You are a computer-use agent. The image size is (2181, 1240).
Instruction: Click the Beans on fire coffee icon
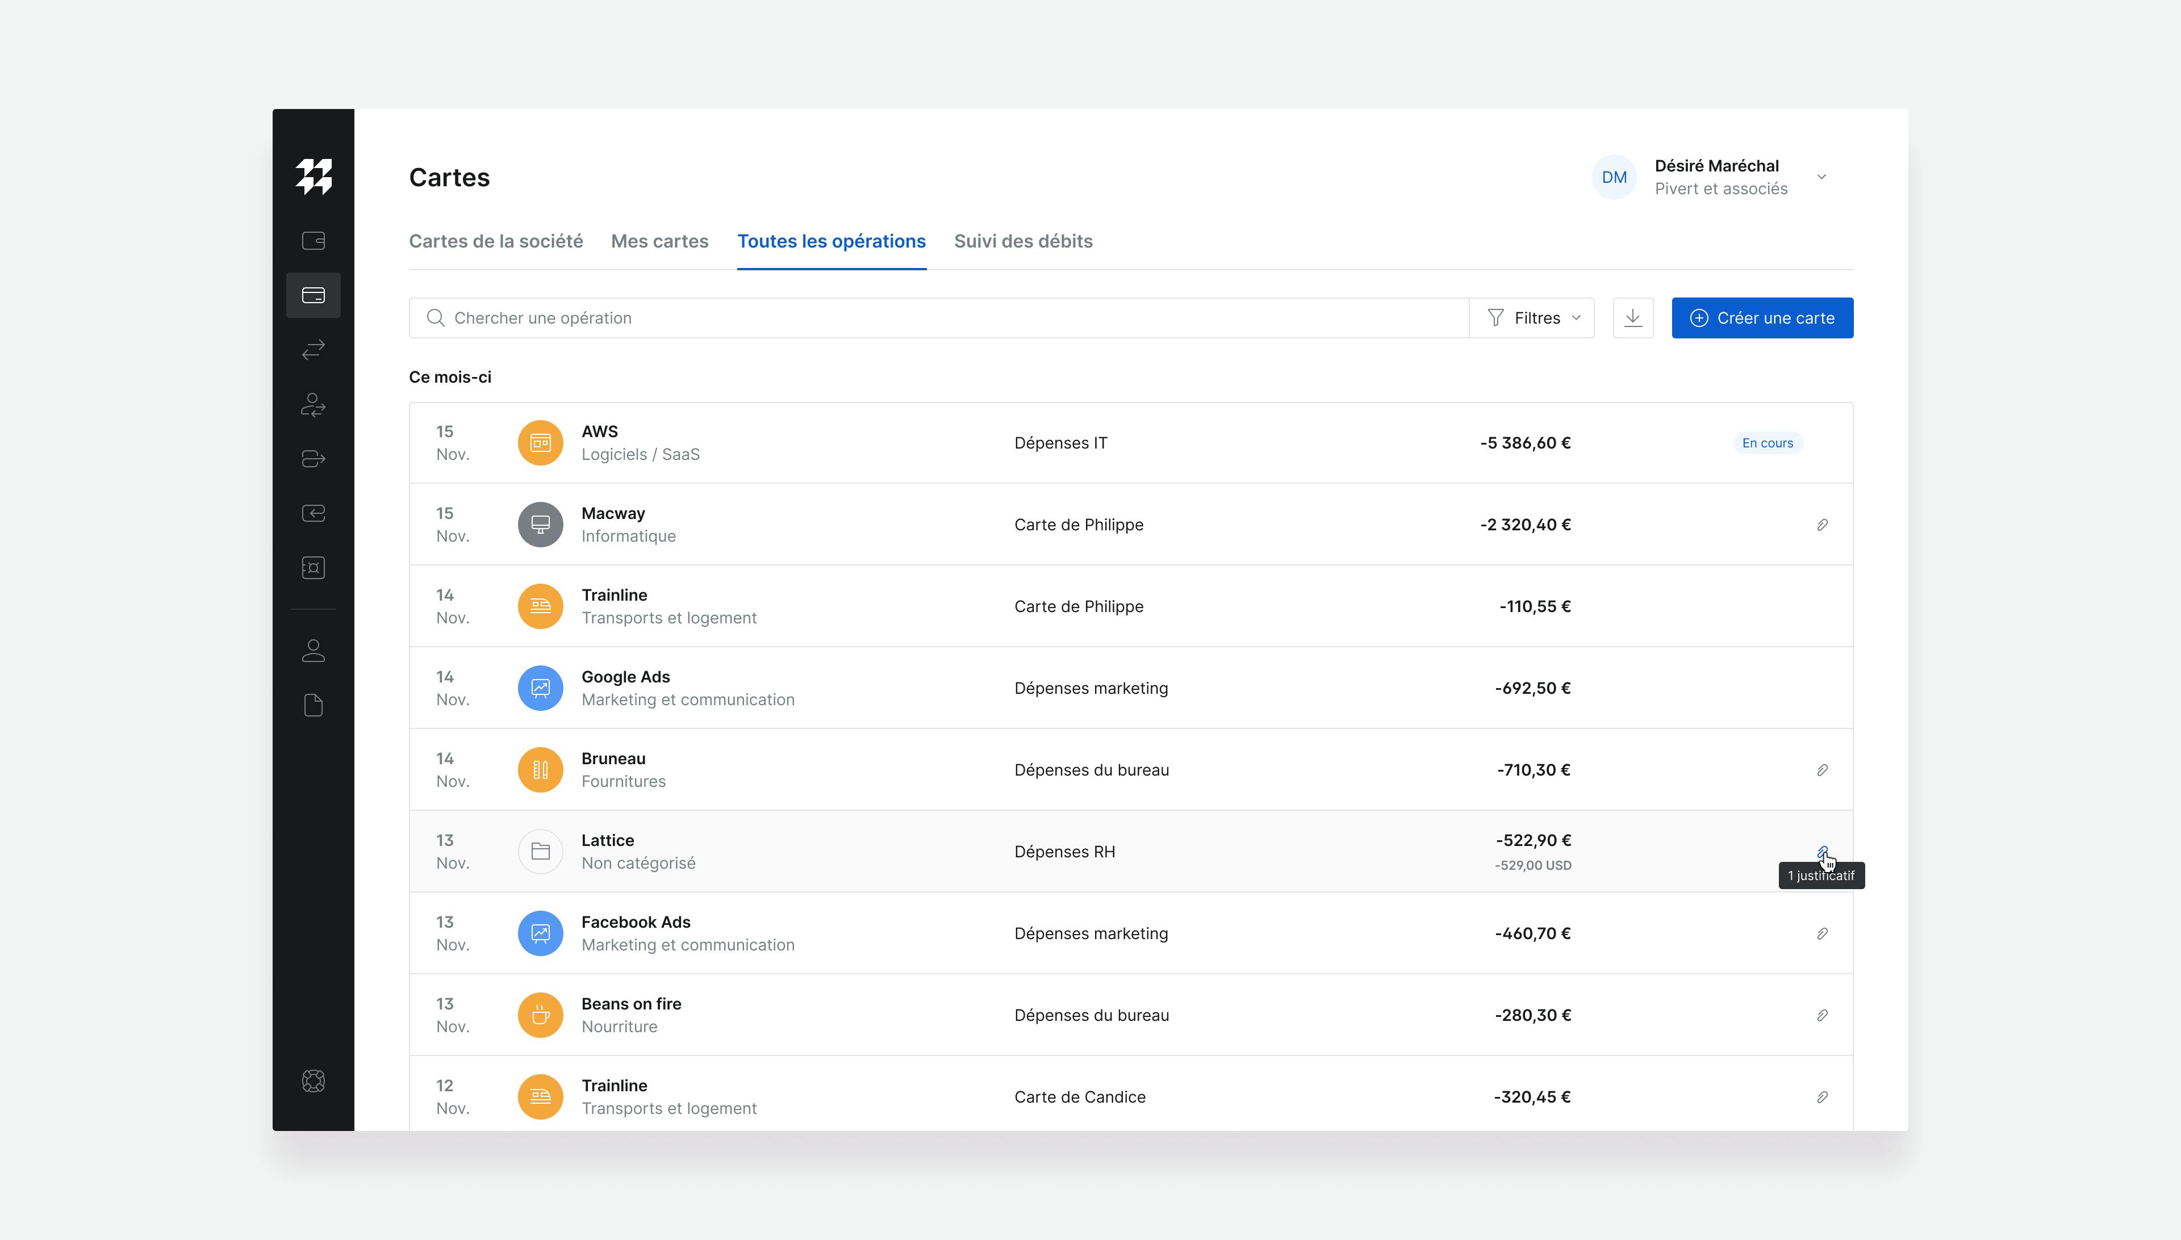click(x=540, y=1015)
